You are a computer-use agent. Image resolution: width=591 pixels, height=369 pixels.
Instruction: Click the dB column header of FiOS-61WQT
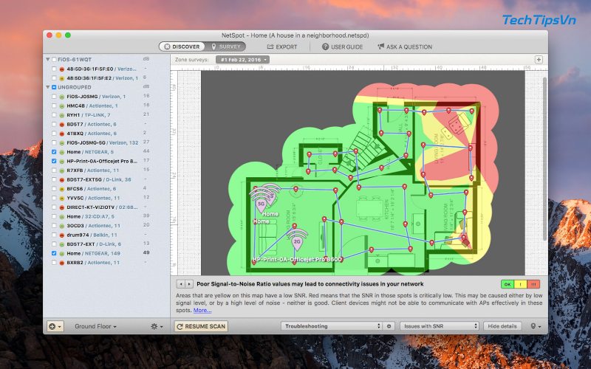146,59
